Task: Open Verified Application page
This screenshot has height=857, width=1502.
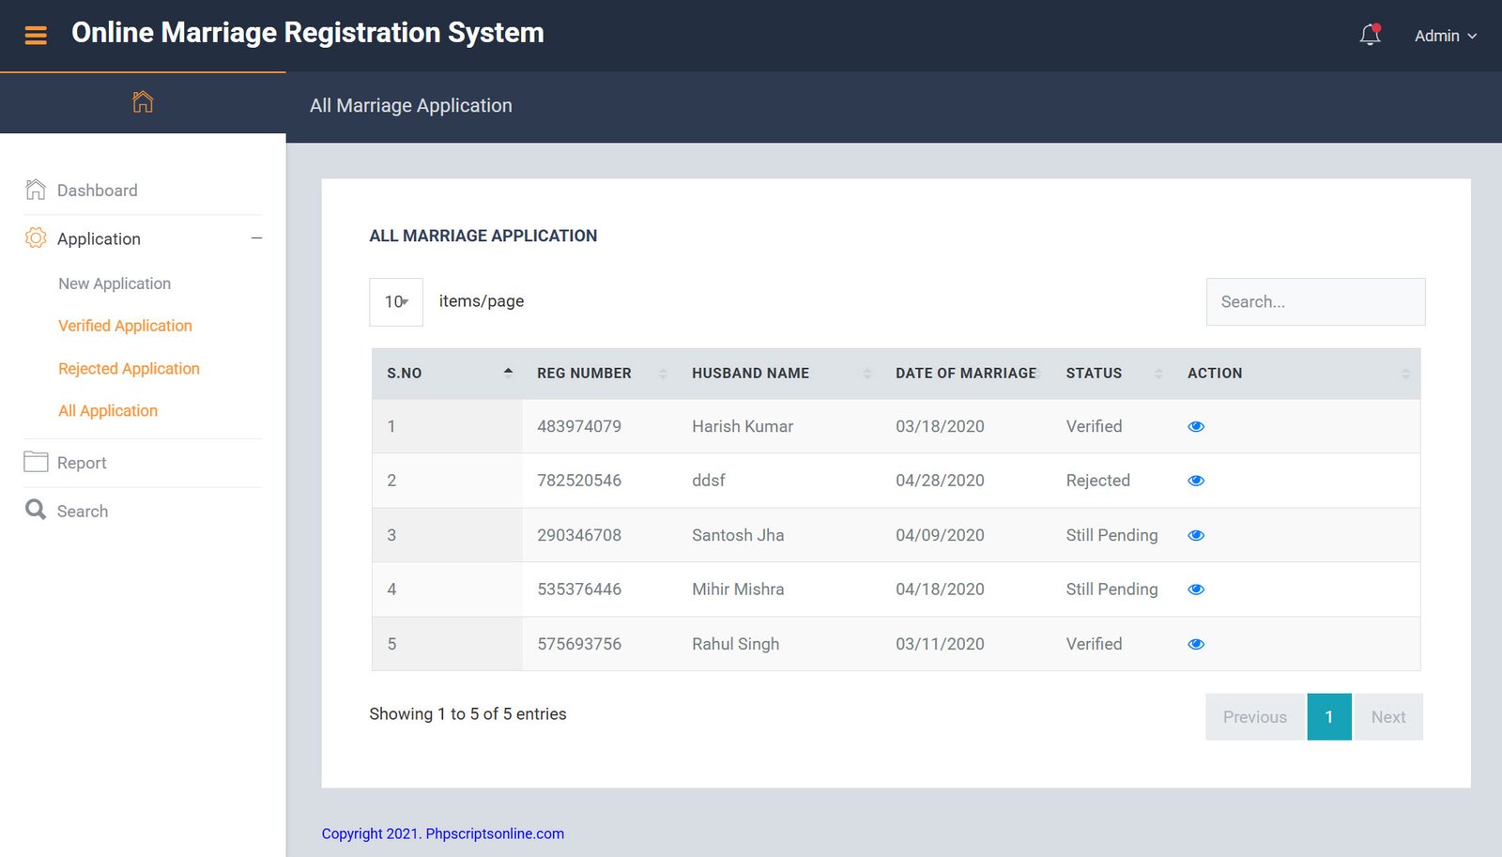Action: pyautogui.click(x=125, y=326)
